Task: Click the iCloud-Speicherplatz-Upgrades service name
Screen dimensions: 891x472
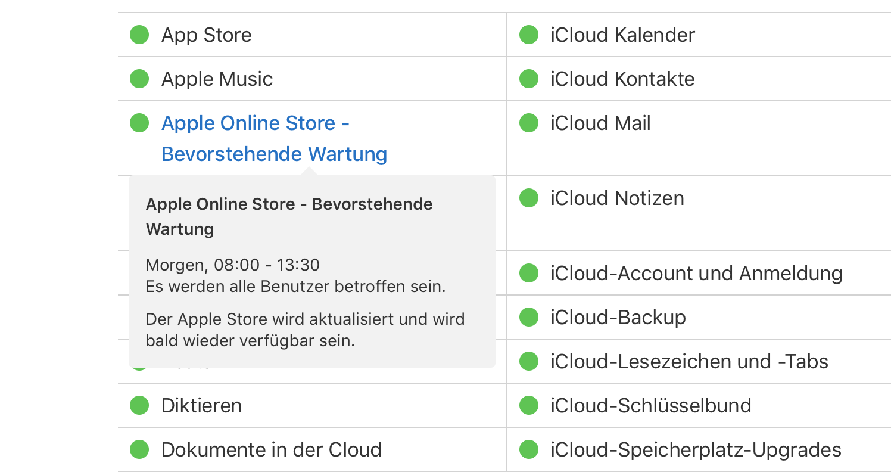Action: [696, 449]
